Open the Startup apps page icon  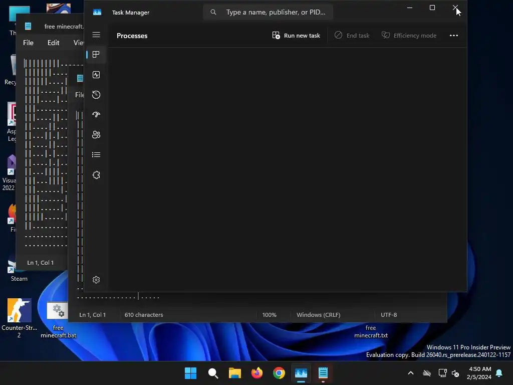(96, 115)
